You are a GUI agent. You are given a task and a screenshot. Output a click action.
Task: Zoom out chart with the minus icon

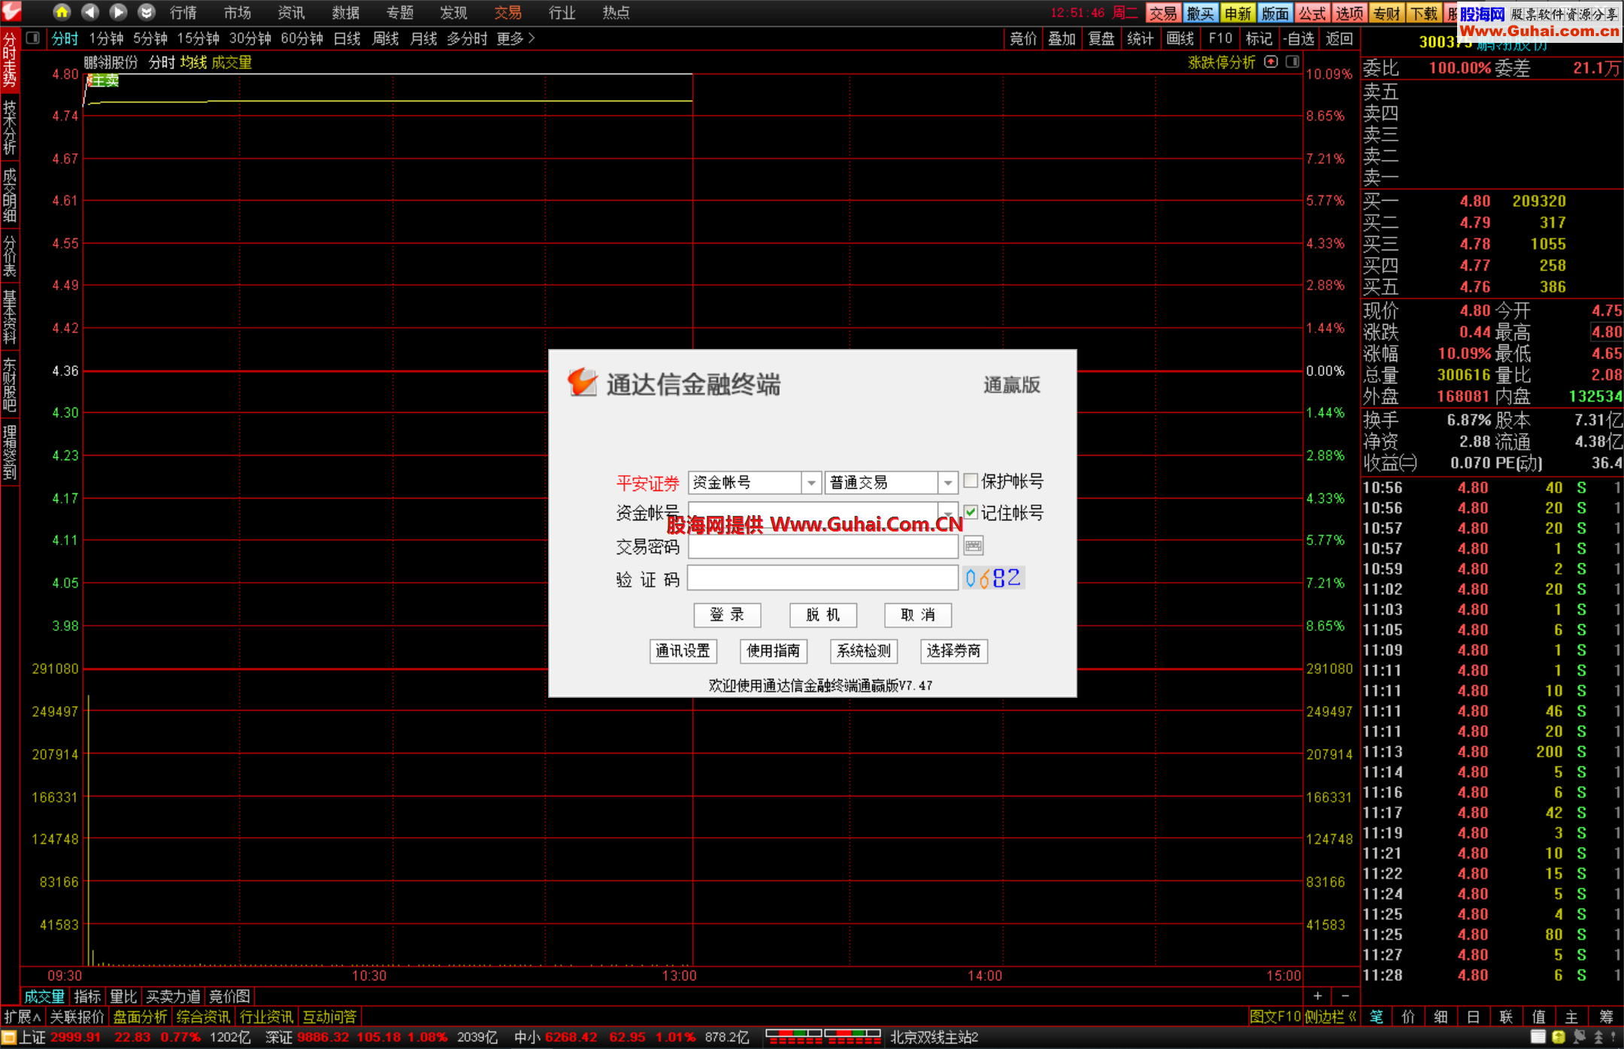[x=1345, y=996]
